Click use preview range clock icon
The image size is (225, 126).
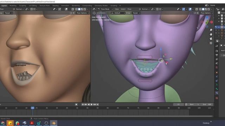[186, 104]
